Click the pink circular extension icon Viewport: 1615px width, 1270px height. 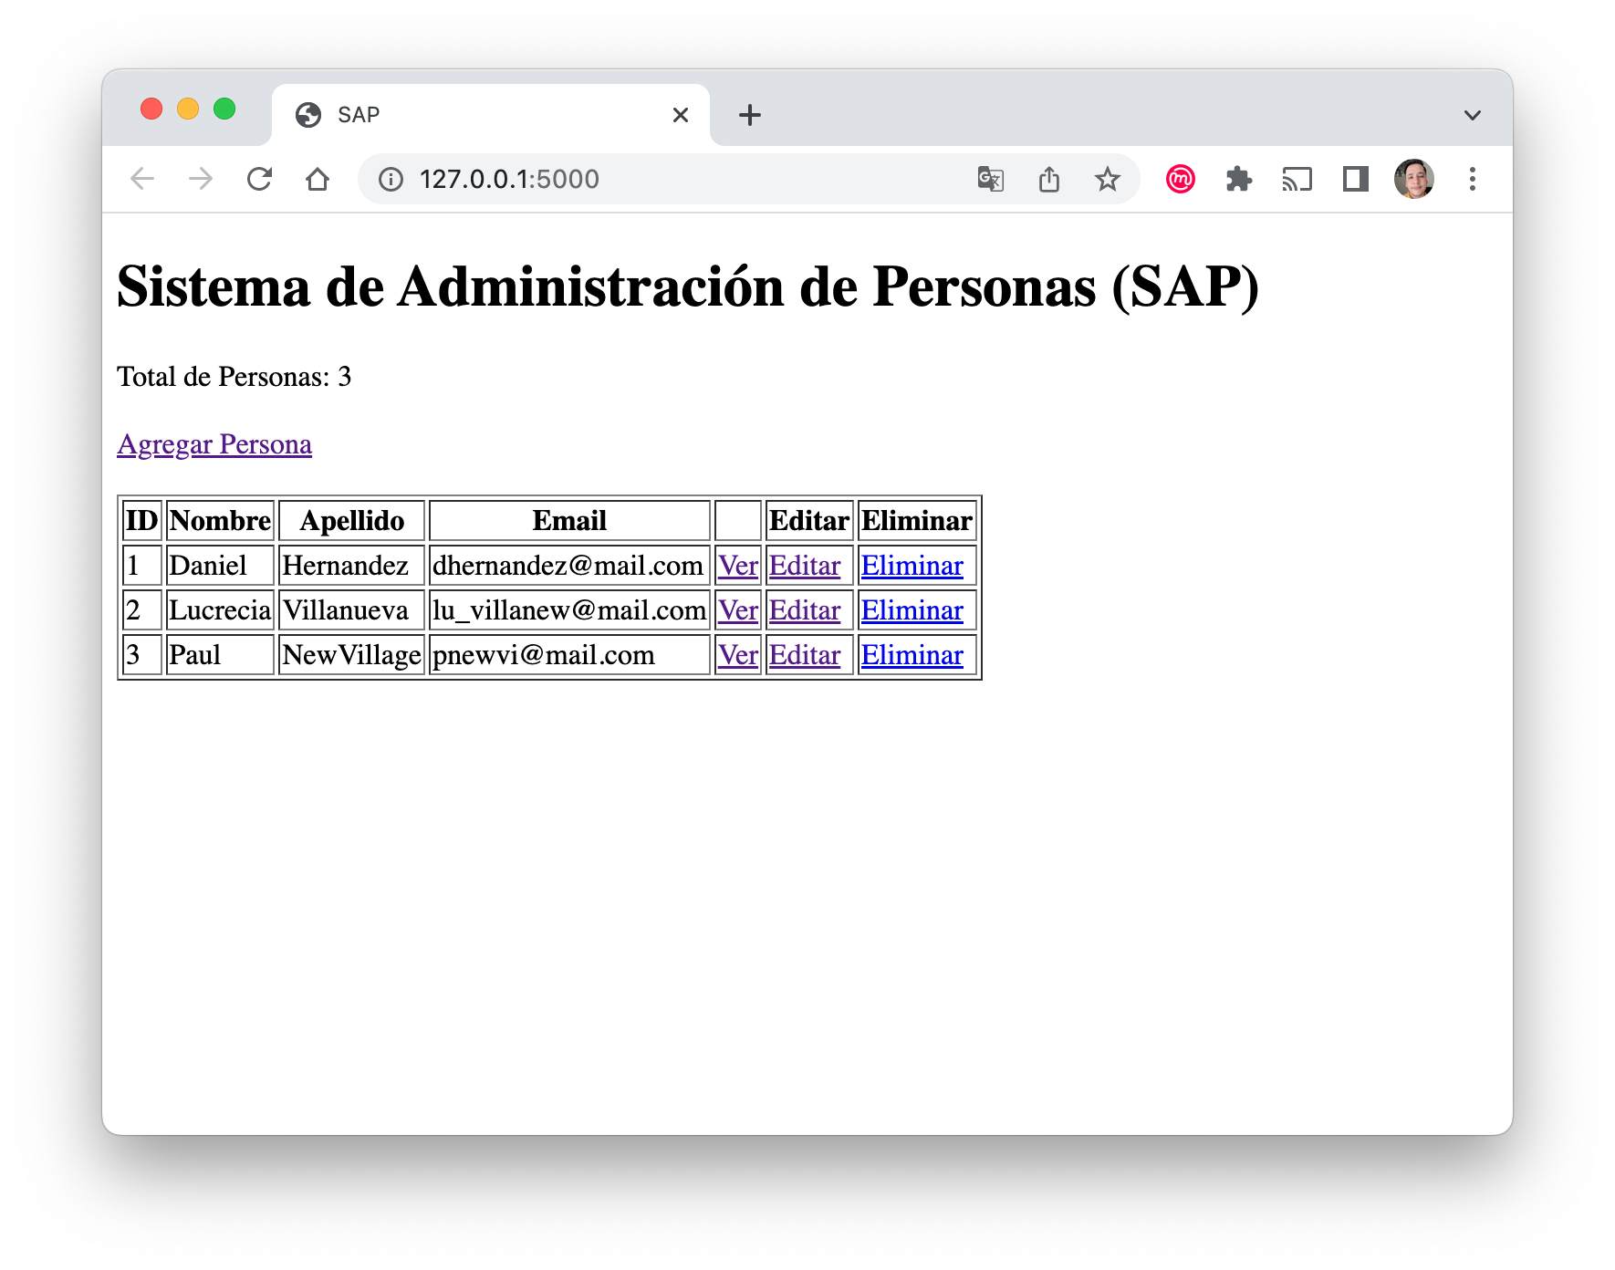coord(1180,179)
